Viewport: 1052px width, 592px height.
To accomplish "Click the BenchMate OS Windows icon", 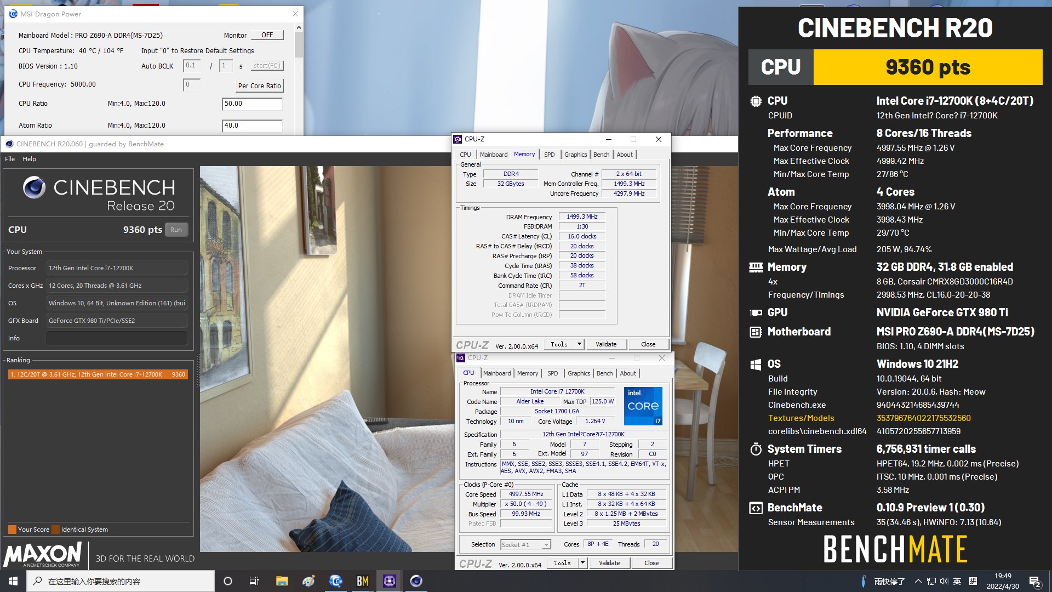I will point(756,365).
